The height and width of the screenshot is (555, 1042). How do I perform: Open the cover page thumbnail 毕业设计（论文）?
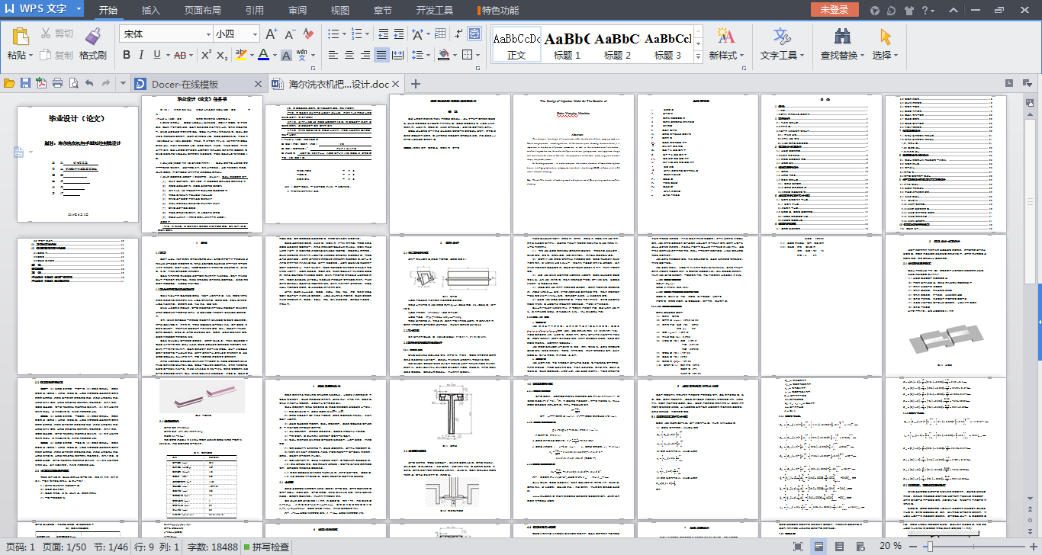(x=78, y=164)
